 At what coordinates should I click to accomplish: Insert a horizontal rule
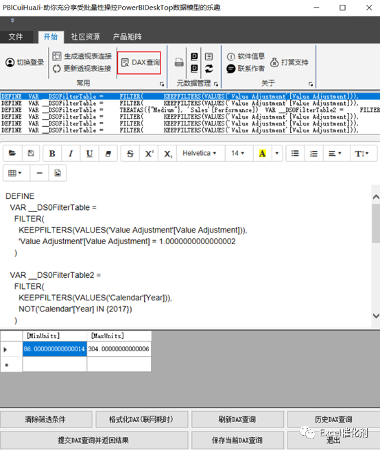pos(39,173)
